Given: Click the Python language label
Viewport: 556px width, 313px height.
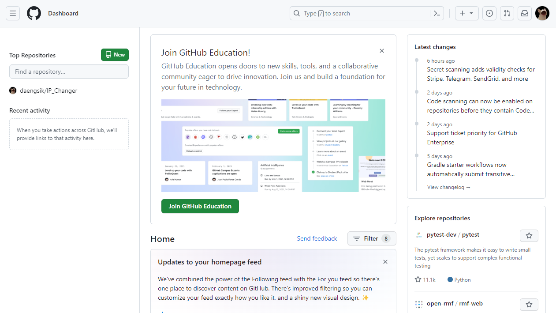Looking at the screenshot, I should (459, 279).
